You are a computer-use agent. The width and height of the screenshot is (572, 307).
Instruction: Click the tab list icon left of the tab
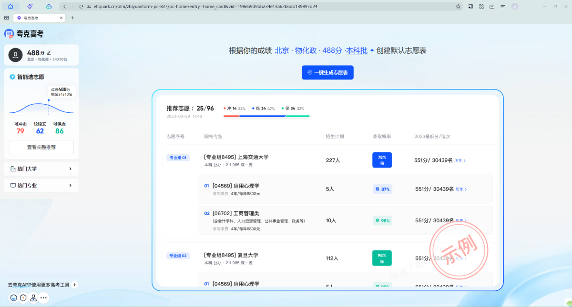tap(7, 18)
